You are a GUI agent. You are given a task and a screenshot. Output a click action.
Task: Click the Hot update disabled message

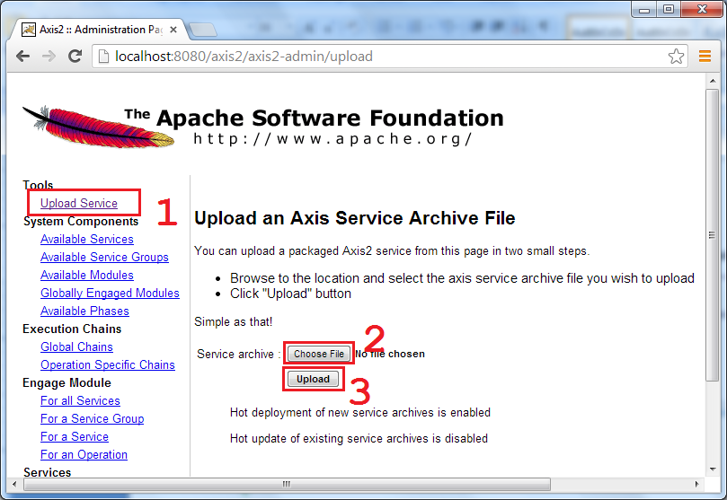(359, 438)
